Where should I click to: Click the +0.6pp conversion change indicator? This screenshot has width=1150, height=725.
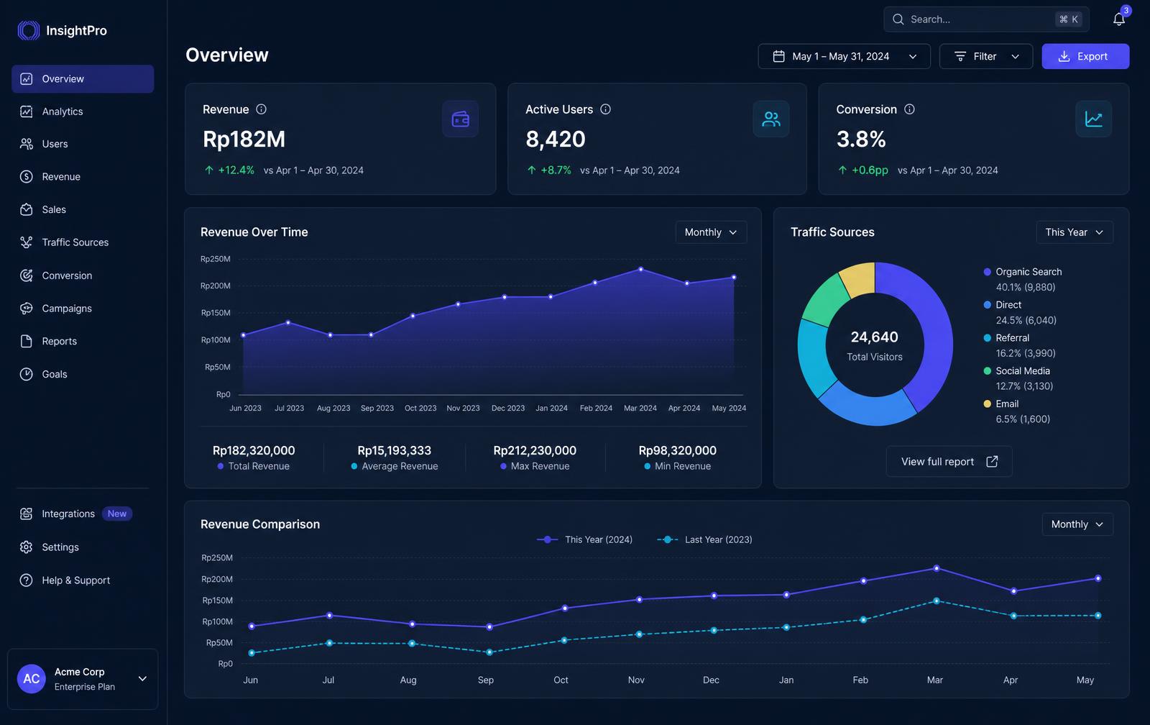(x=862, y=170)
